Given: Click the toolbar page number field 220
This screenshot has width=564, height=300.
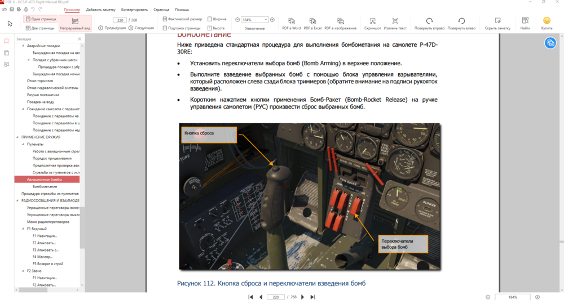Looking at the screenshot, I should (x=120, y=20).
